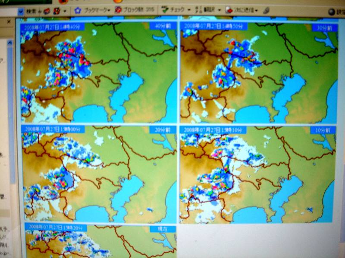Screen dimensions: 345x258
Task: Click the blue bookmark star icon
Action: 78,10
